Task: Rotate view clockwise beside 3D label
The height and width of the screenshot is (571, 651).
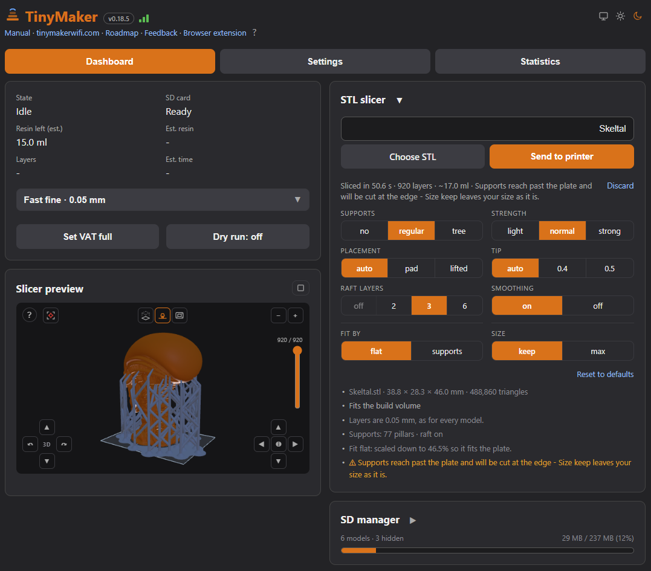Action: click(x=64, y=444)
